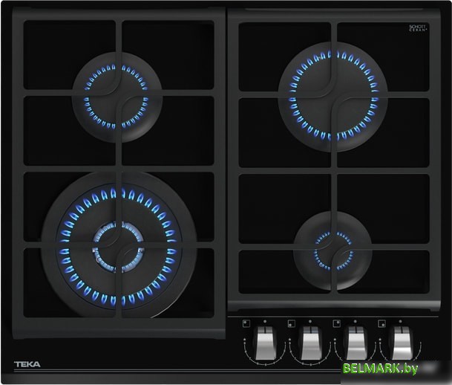Screen dimensions: 452x385
Task: Click the second control knob from the left
Action: point(311,343)
